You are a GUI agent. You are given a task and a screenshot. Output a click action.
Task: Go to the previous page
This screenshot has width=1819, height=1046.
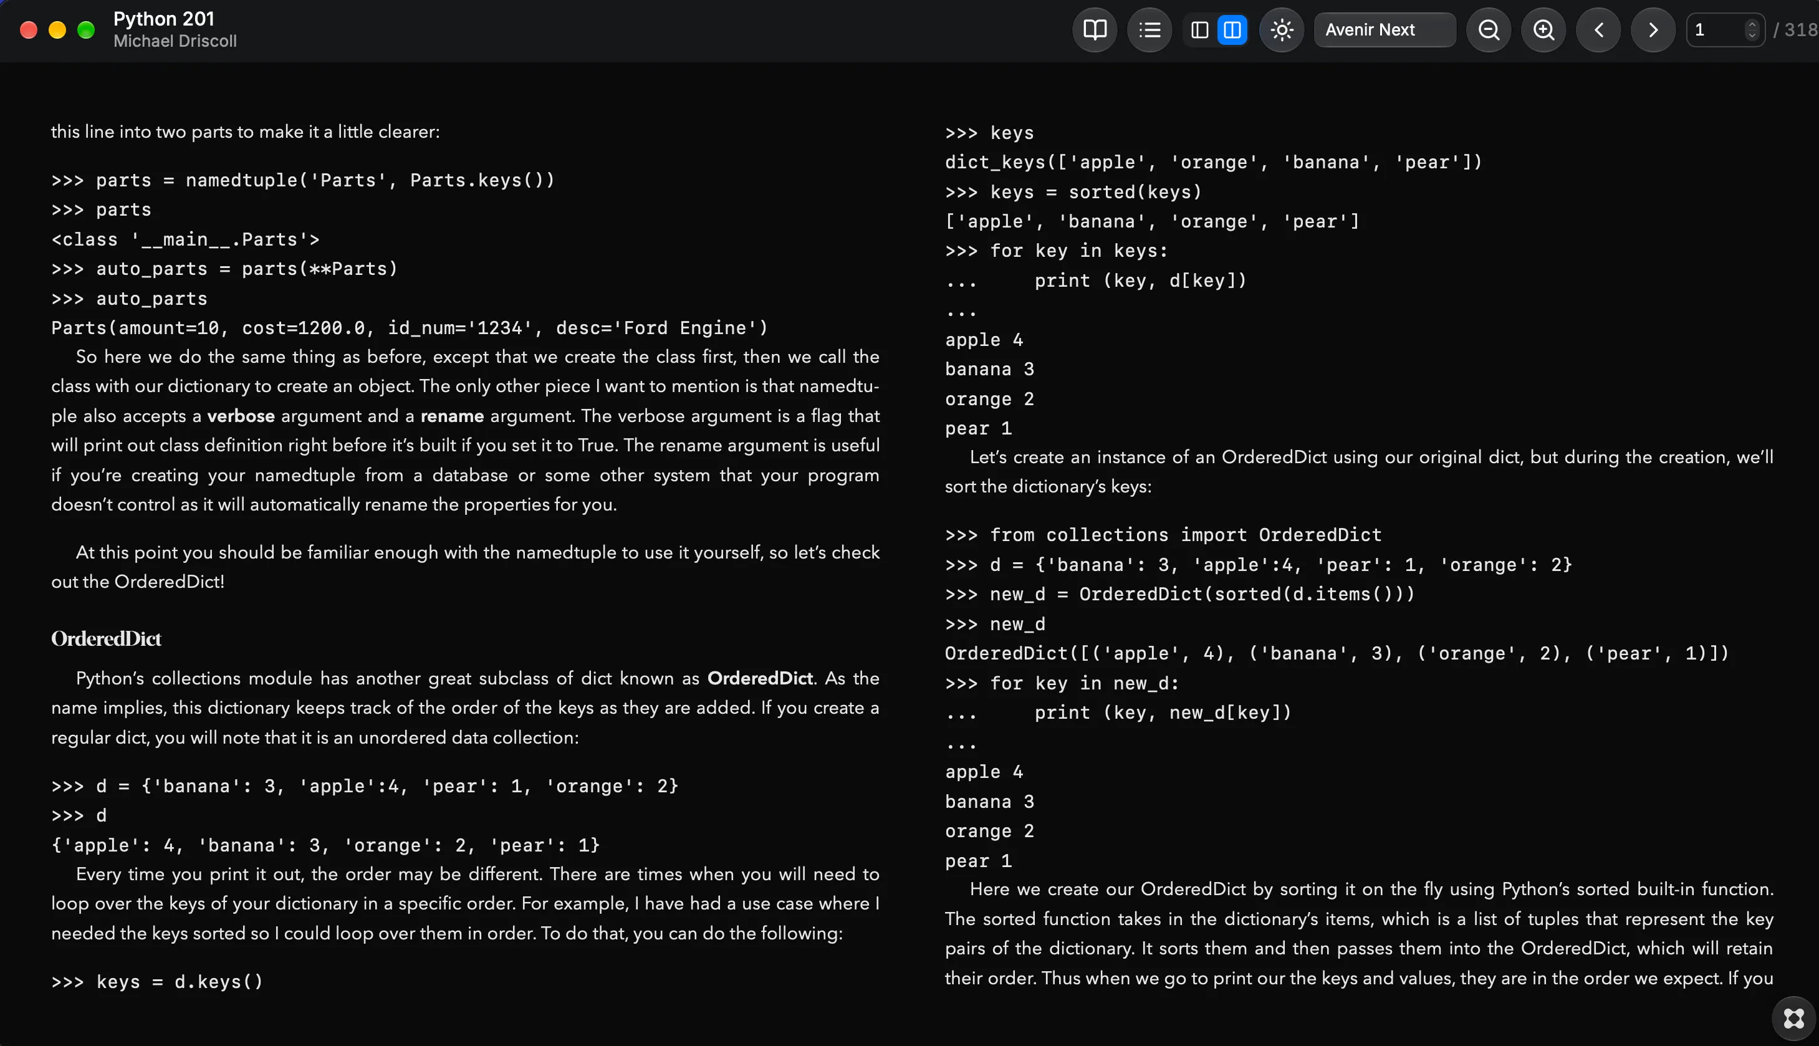[x=1598, y=30]
